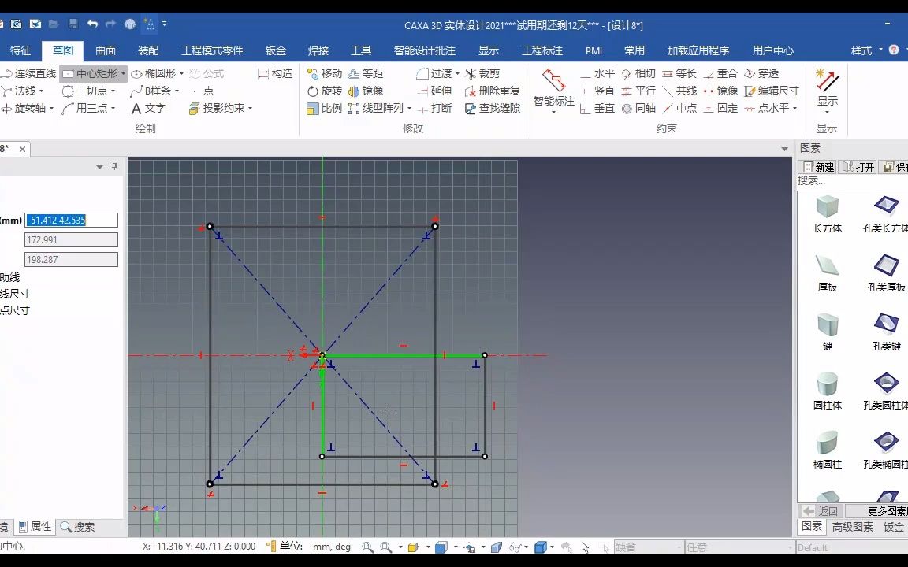Apply the 相切 tangent constraint
Image resolution: width=908 pixels, height=567 pixels.
click(647, 73)
